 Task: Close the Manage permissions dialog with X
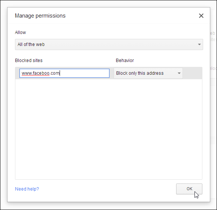(x=201, y=16)
